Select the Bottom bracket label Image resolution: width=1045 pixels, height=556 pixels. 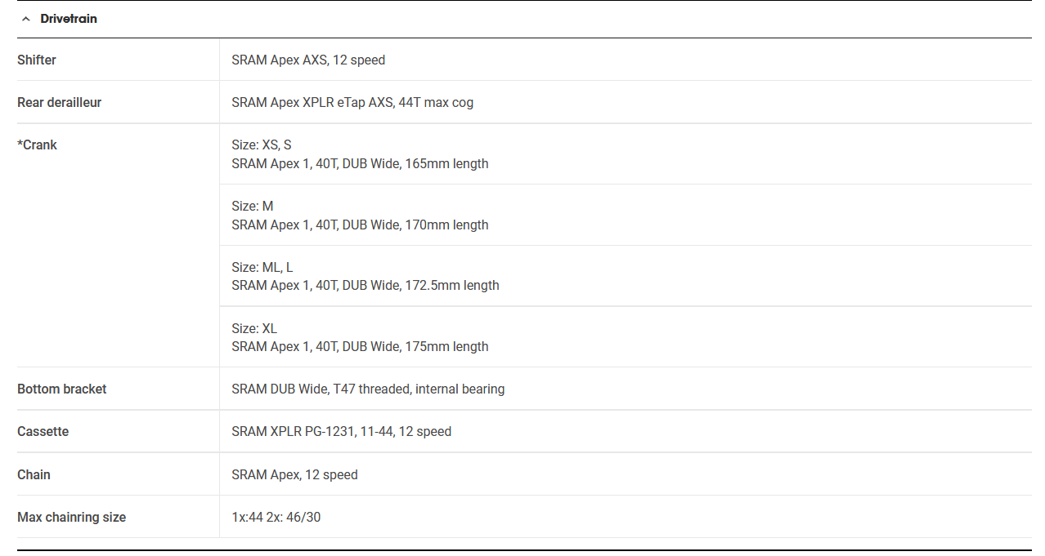(62, 389)
